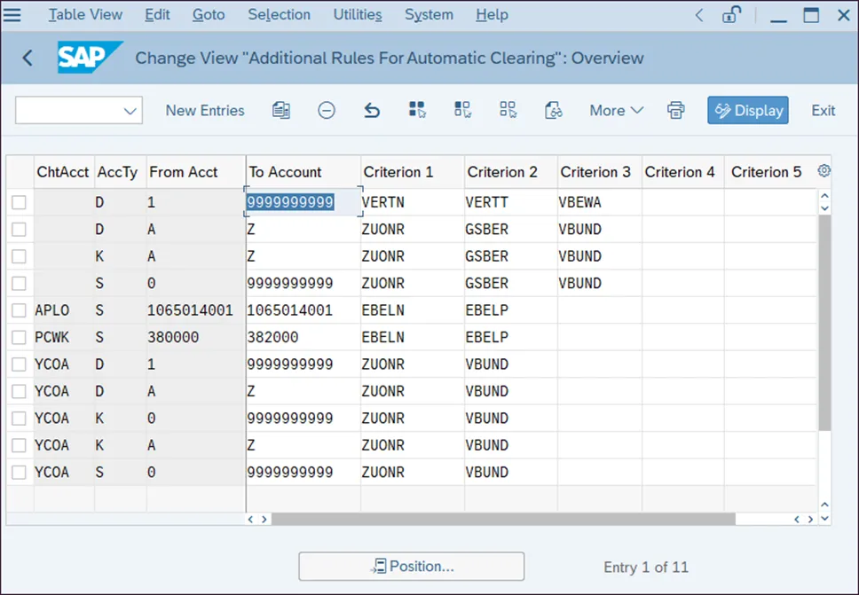Open the Goto menu
859x595 pixels.
pyautogui.click(x=209, y=14)
